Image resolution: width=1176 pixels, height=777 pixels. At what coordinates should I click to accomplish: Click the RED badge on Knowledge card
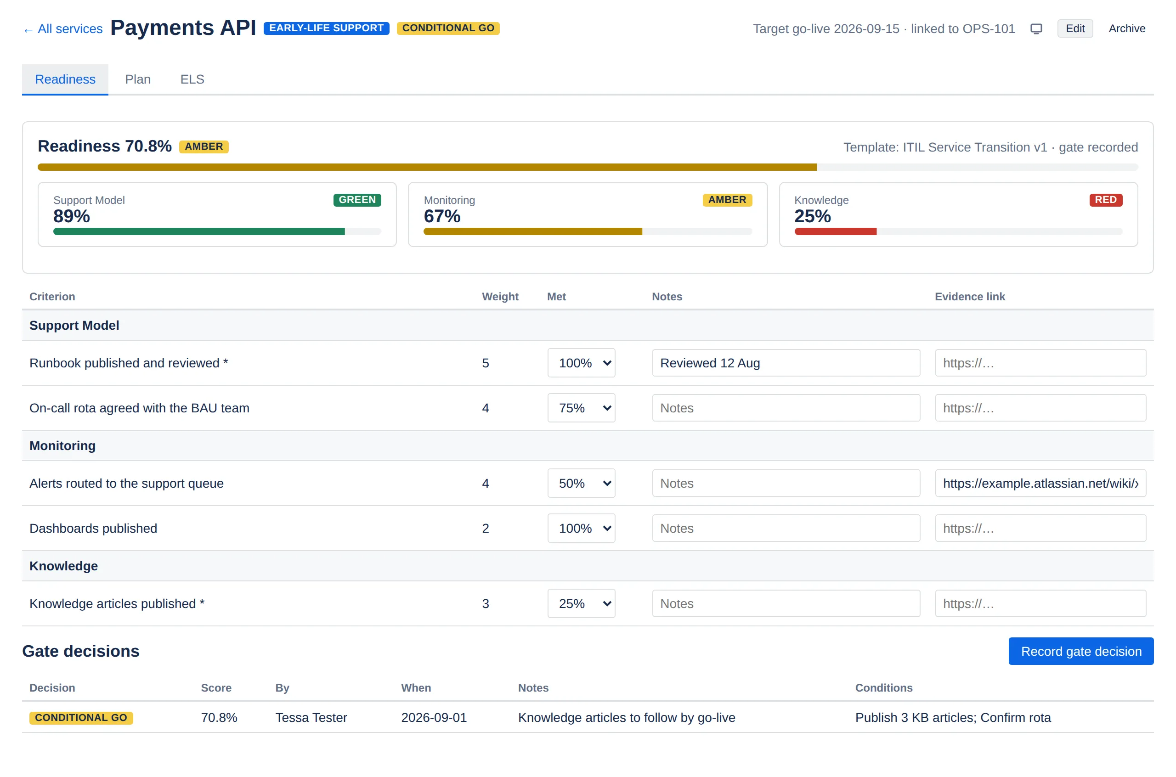[1106, 200]
